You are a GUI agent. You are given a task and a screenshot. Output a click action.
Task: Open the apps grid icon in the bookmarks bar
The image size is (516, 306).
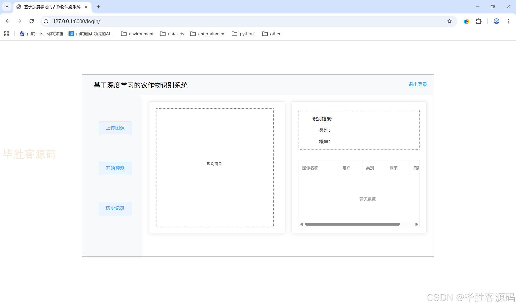pos(7,34)
